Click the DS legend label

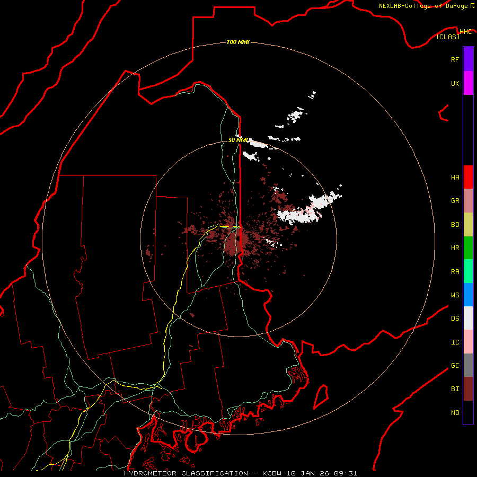tap(455, 319)
